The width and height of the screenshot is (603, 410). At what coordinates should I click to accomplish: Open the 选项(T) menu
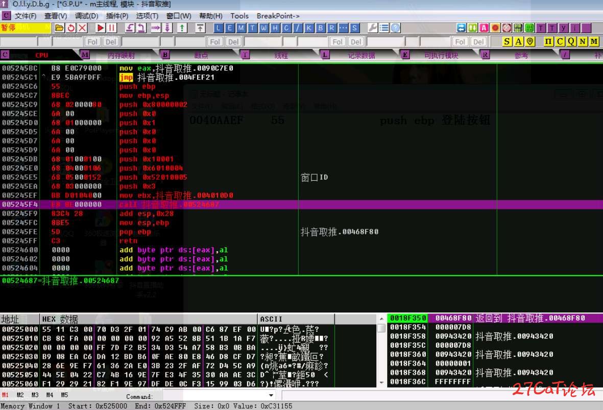tap(147, 16)
